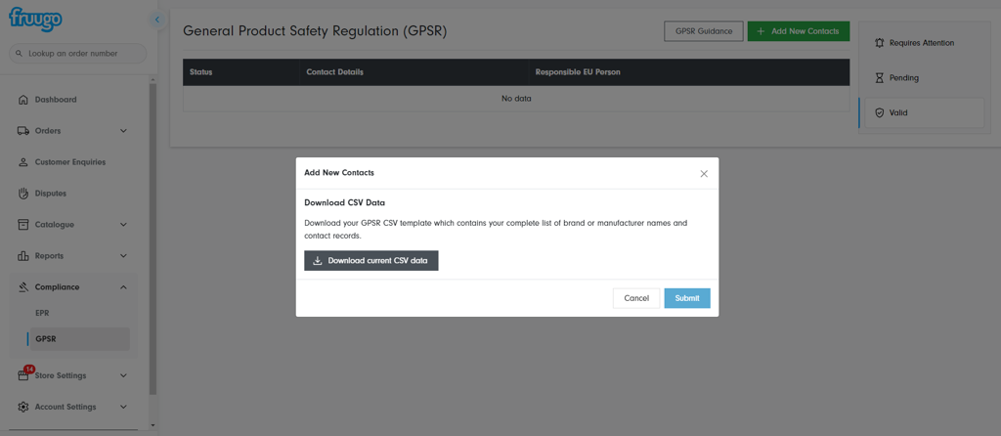Click the Dashboard home icon
Viewport: 1001px width, 436px height.
[x=23, y=100]
